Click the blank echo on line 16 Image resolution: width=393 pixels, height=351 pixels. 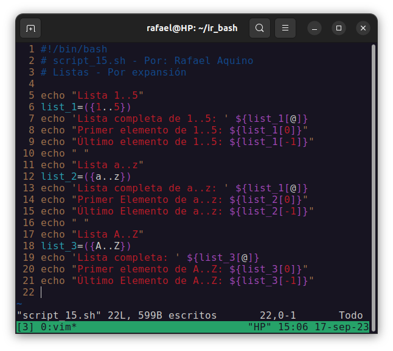tap(64, 222)
